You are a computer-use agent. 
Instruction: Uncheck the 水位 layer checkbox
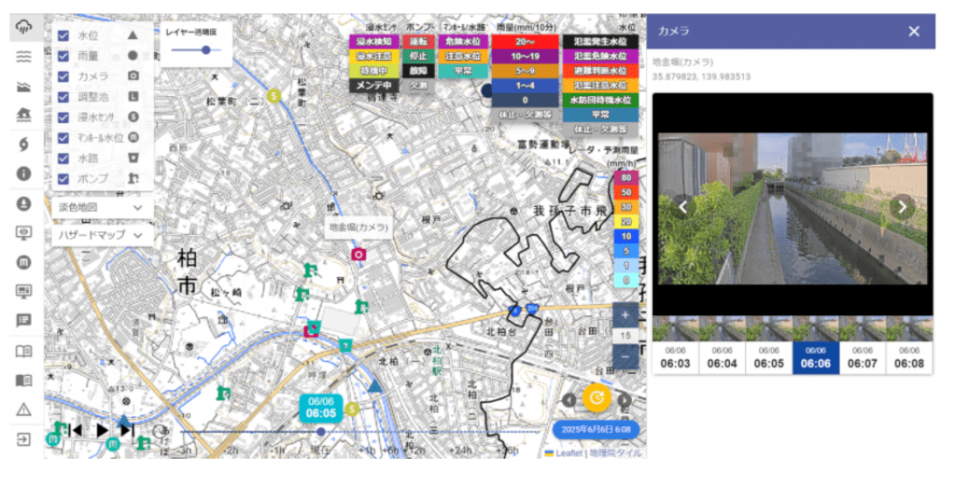[63, 35]
